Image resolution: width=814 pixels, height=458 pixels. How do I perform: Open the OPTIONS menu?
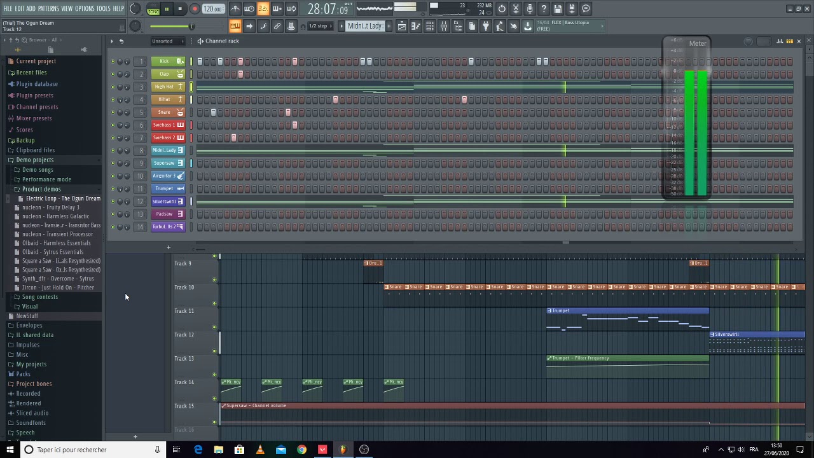point(85,8)
